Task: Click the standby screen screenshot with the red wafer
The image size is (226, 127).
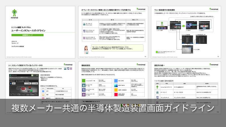Action: tap(24, 85)
